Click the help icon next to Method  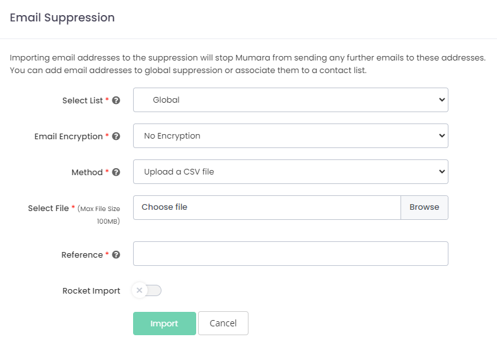(x=116, y=172)
